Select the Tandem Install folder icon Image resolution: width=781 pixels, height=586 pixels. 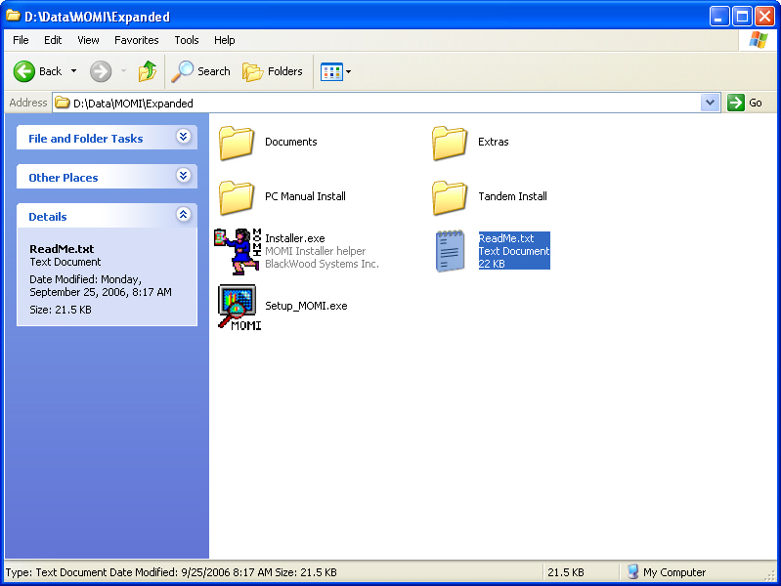pyautogui.click(x=450, y=197)
